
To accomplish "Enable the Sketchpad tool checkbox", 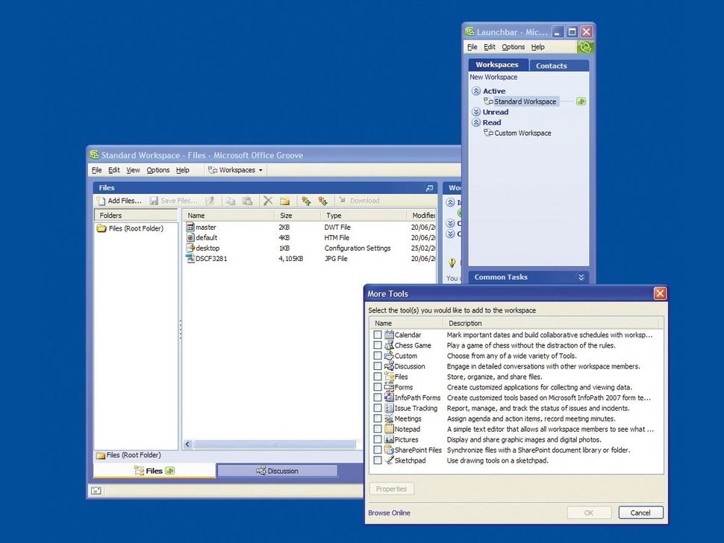I will [x=378, y=460].
